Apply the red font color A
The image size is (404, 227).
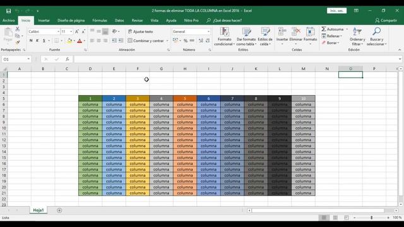tap(80, 40)
